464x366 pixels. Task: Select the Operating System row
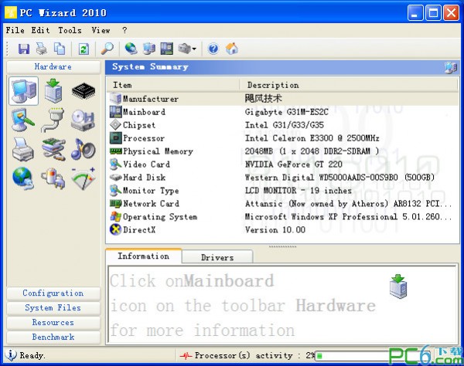pos(282,216)
